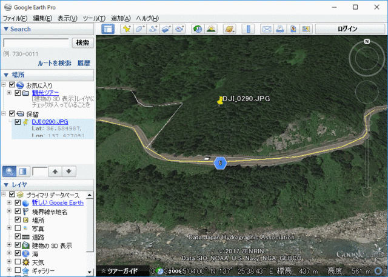Open the ツール(T) menu
Screen dimensions: 388x277
[94, 19]
